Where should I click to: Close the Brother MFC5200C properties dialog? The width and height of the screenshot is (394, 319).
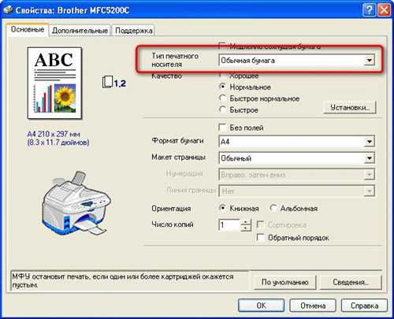[384, 10]
